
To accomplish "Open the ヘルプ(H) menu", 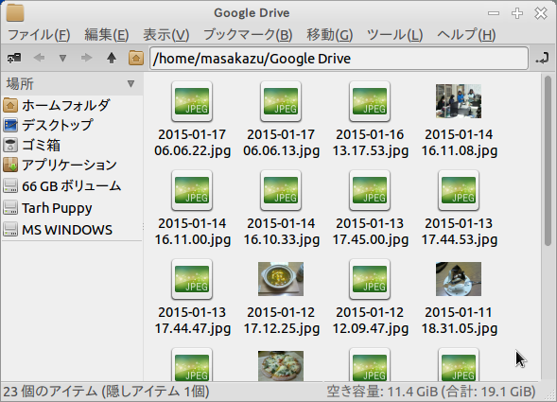I will tap(466, 35).
